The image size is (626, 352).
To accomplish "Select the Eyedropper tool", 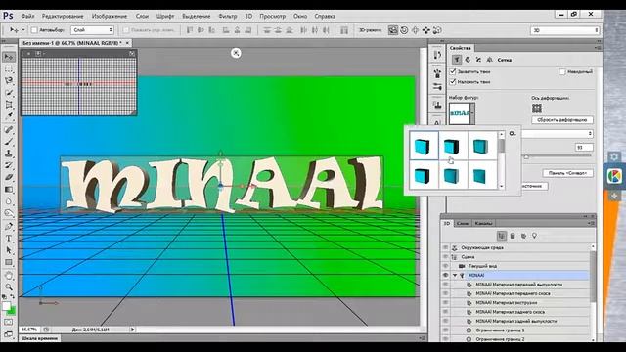I will 9,116.
